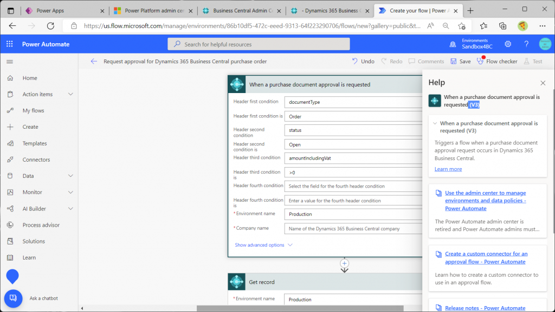Open Connectors in sidebar
555x312 pixels.
point(36,160)
